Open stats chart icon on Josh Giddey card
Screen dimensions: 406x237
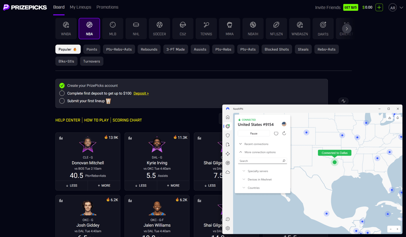point(61,200)
